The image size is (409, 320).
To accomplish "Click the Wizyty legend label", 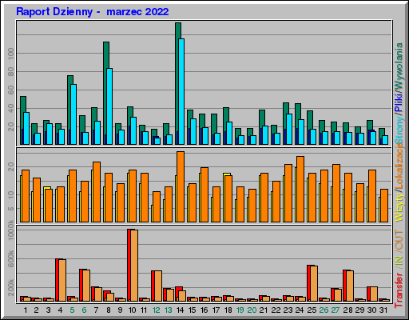I will (x=399, y=206).
